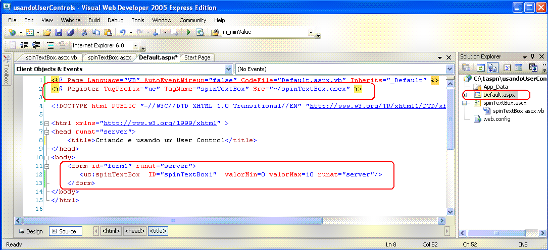
Task: Click the New Web Site toolbar icon
Action: (x=12, y=32)
